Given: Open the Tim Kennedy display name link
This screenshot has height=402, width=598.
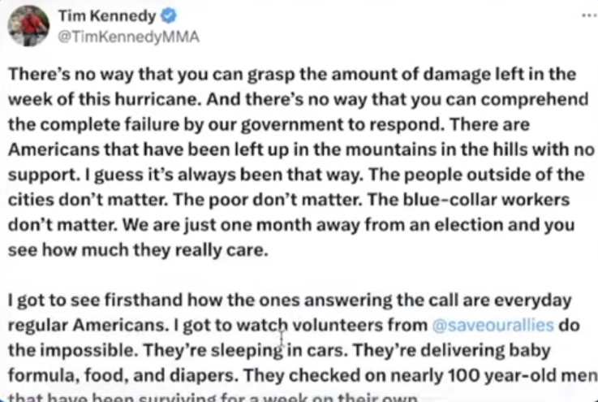Looking at the screenshot, I should coord(107,16).
